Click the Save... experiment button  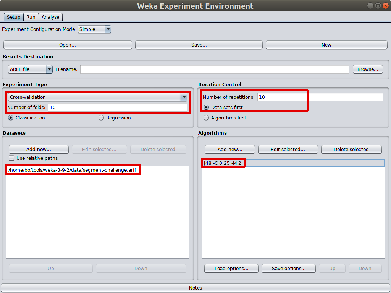[199, 45]
